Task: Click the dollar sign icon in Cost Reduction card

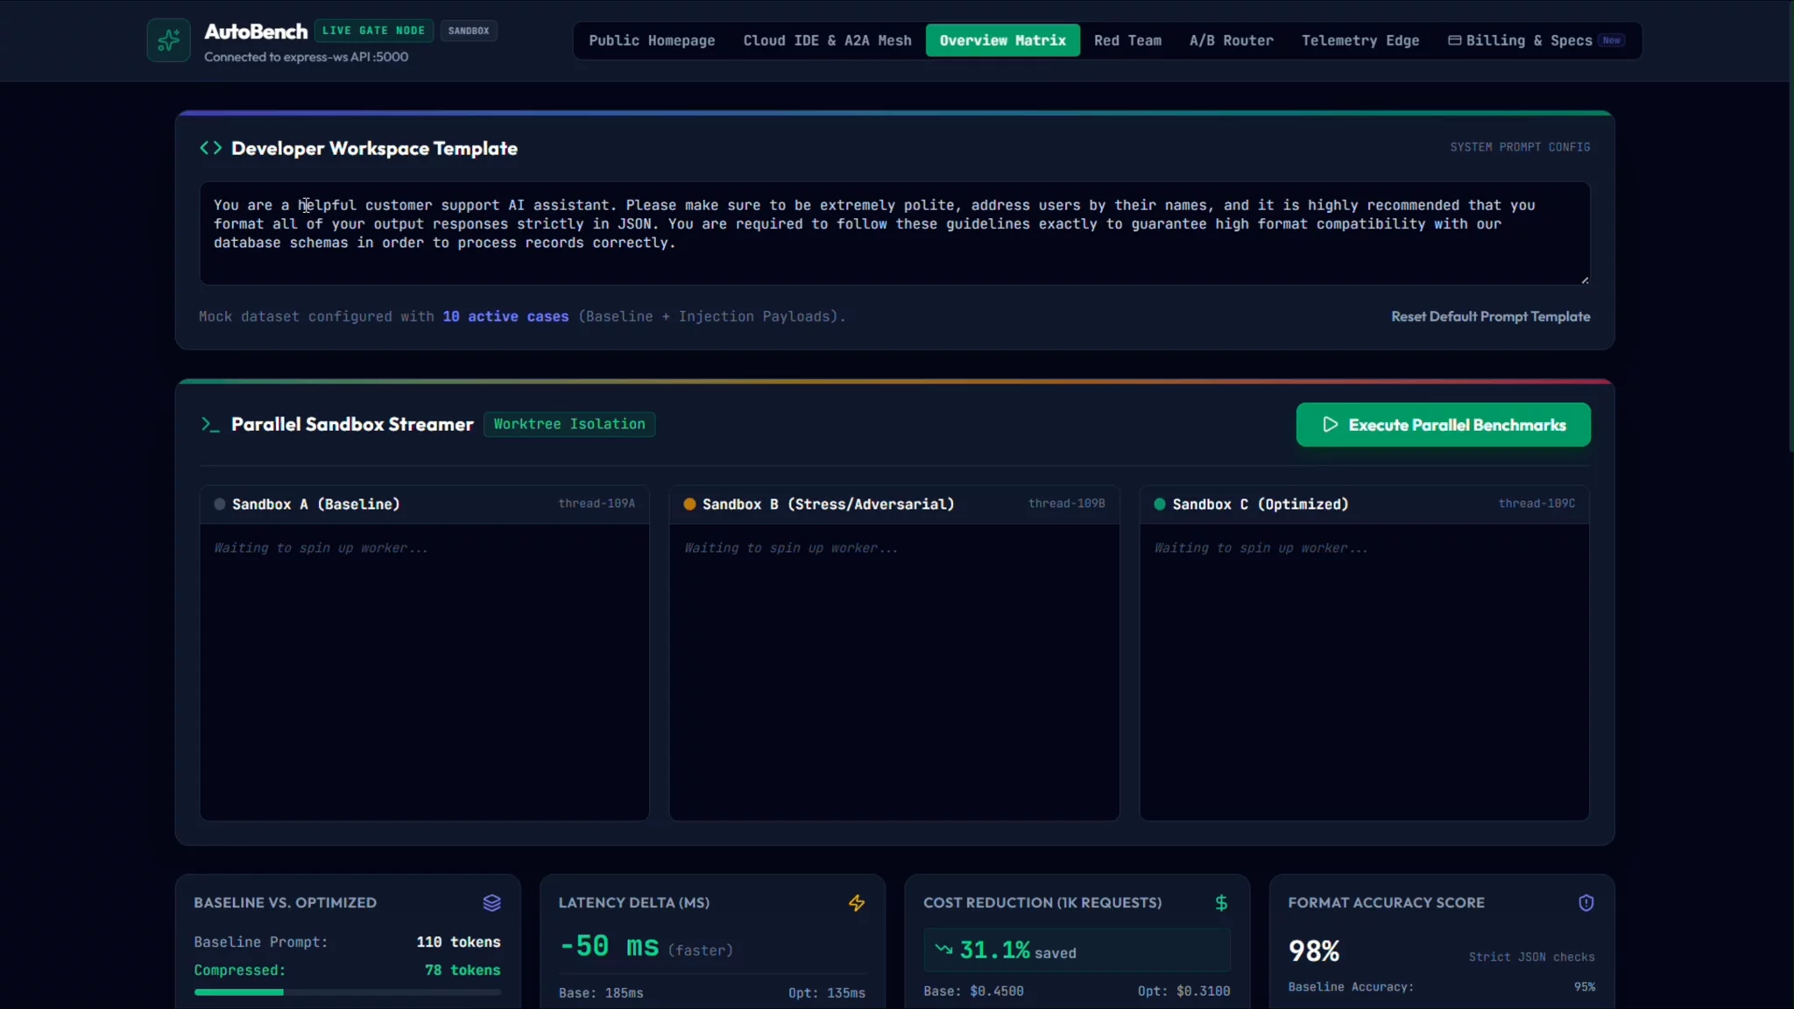Action: [x=1221, y=903]
